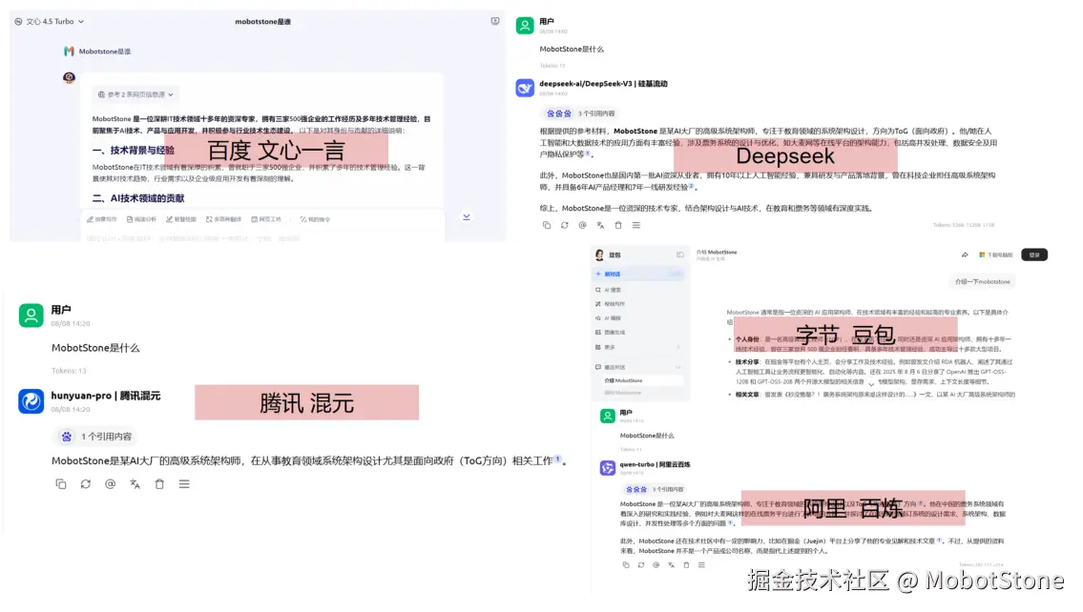The height and width of the screenshot is (612, 1083).
Task: Translate the hunyuan-pro reply
Action: pyautogui.click(x=135, y=484)
